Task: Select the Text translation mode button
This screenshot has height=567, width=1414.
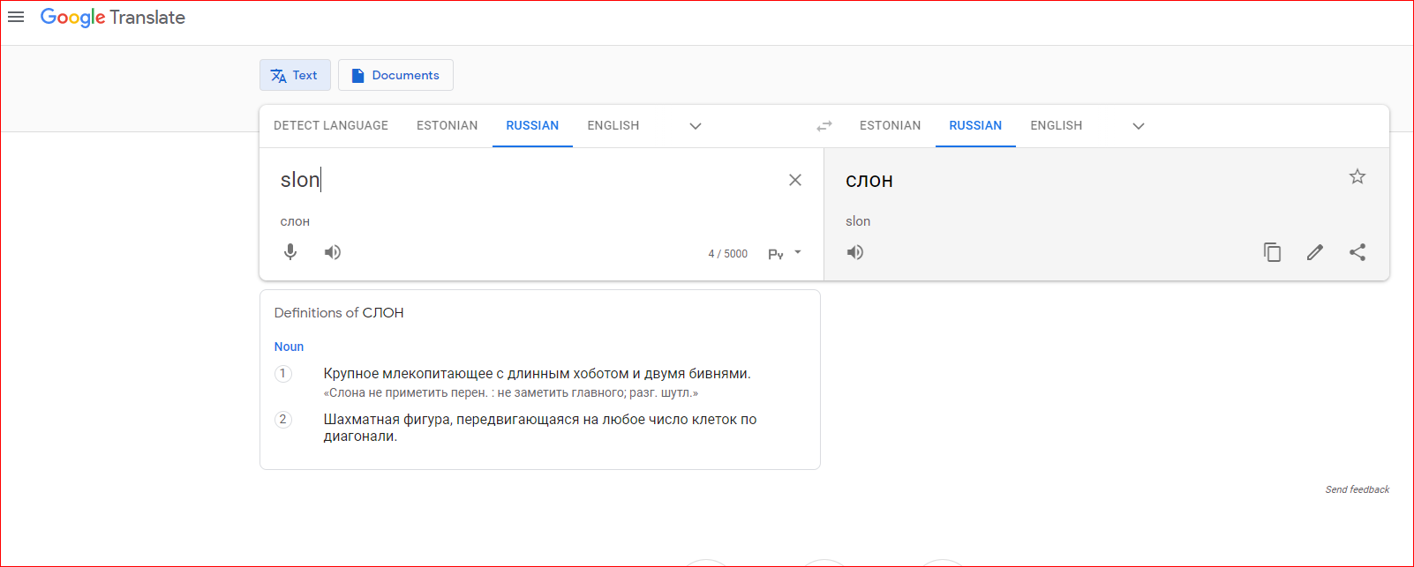Action: click(295, 75)
